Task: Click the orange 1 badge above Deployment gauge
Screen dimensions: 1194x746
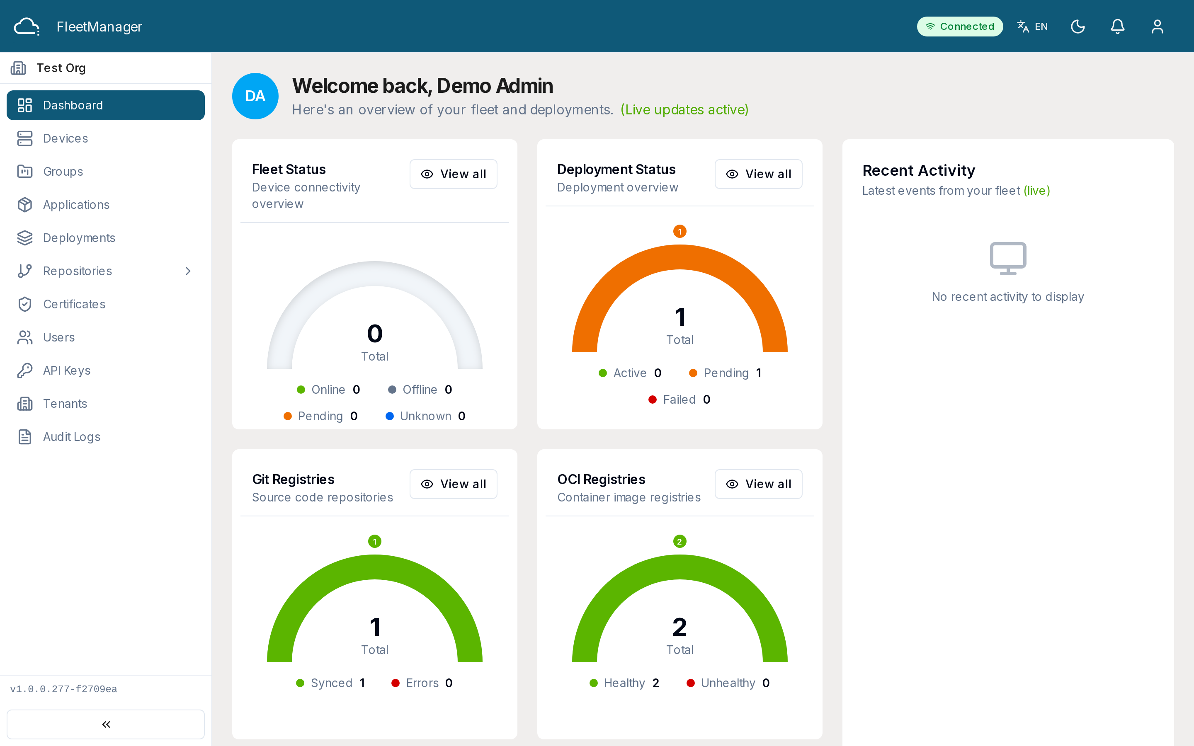Action: [680, 231]
